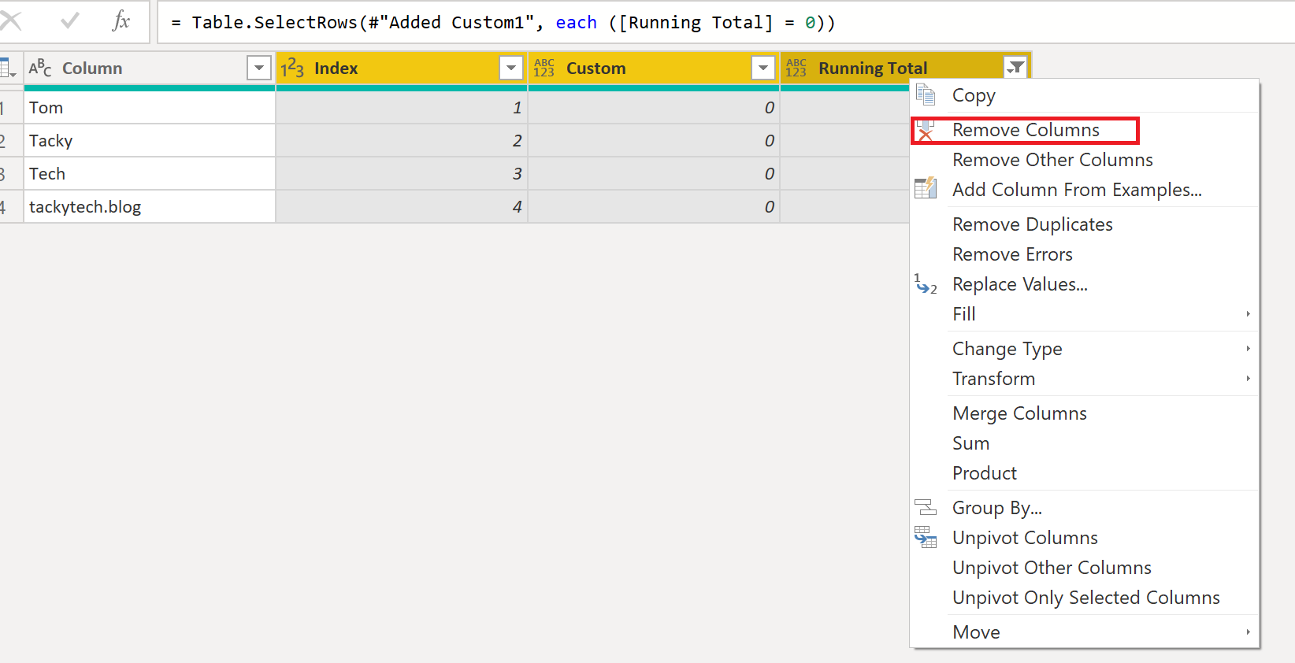Click the Index cell with value 4
The height and width of the screenshot is (663, 1295).
[x=402, y=207]
